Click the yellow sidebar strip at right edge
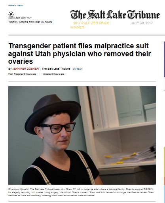This screenshot has height=203, width=165. 164,161
